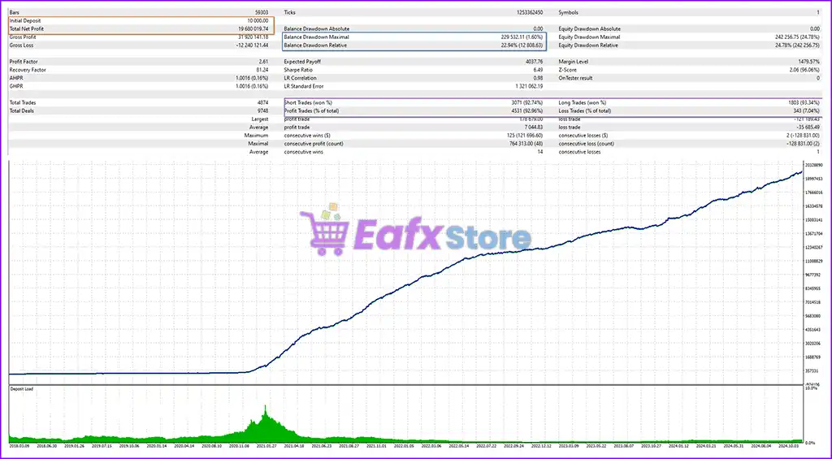Select the margin level value 1479.57%
The image size is (832, 459).
(808, 62)
